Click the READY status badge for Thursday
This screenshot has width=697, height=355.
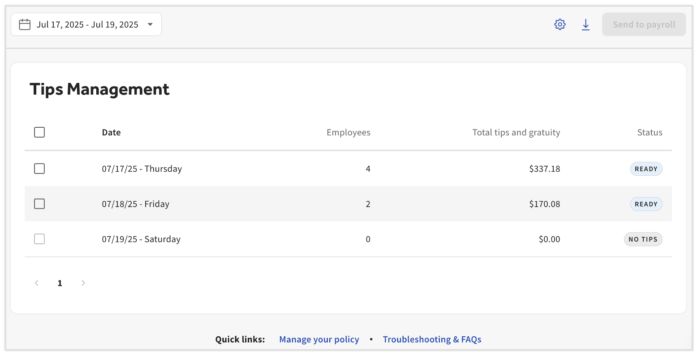[x=646, y=169]
